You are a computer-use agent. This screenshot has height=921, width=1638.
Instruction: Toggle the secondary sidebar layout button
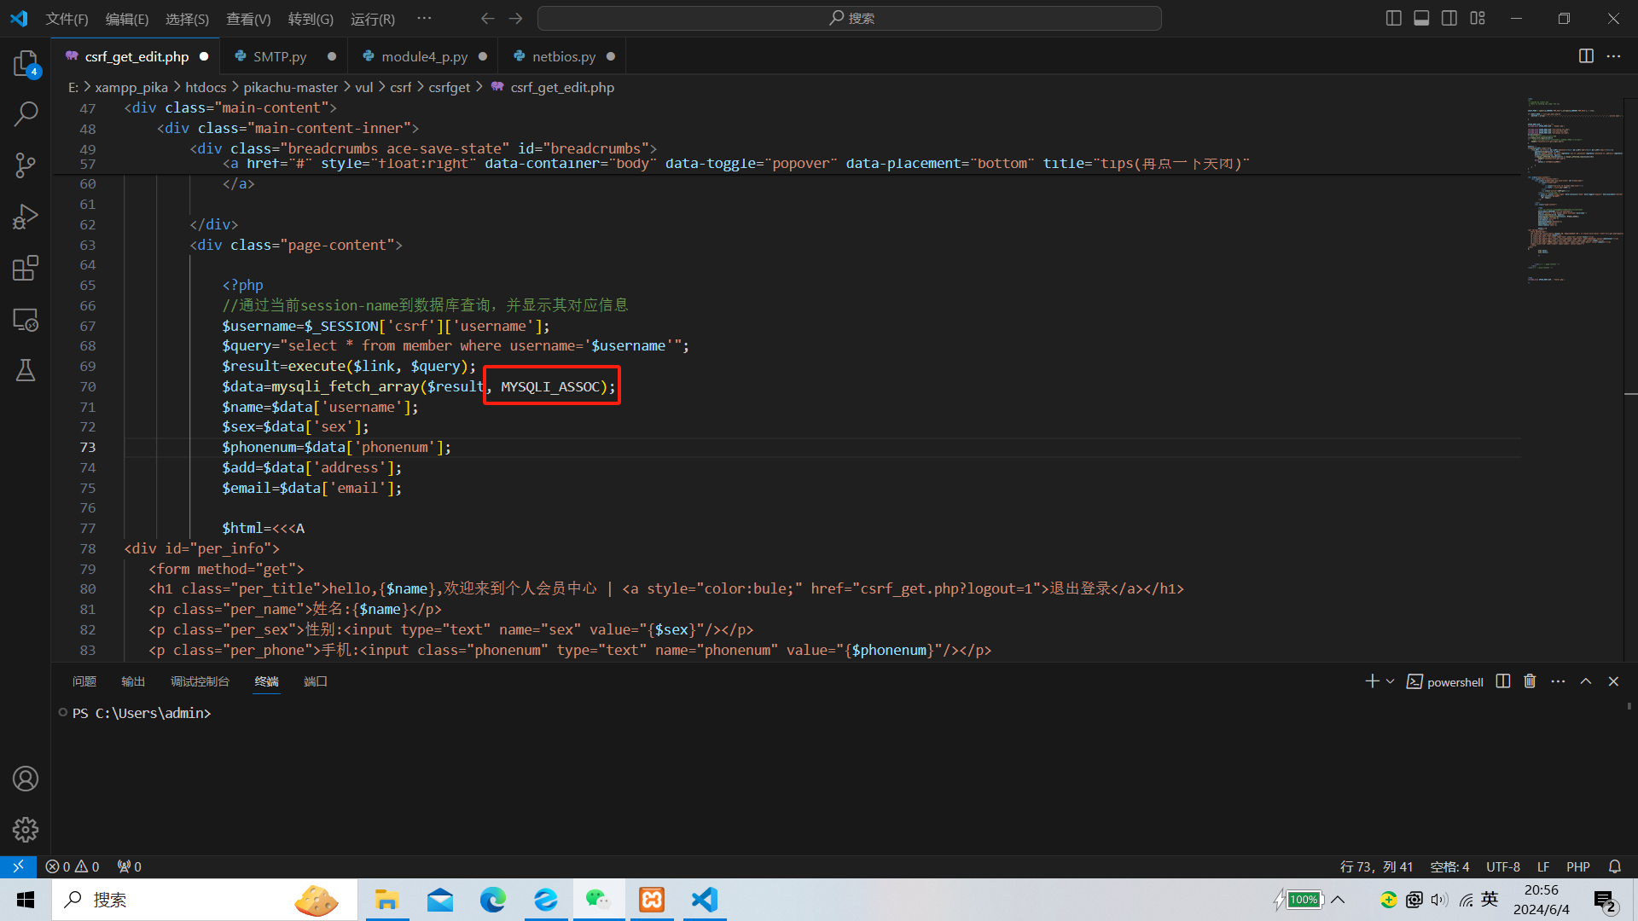pyautogui.click(x=1449, y=18)
